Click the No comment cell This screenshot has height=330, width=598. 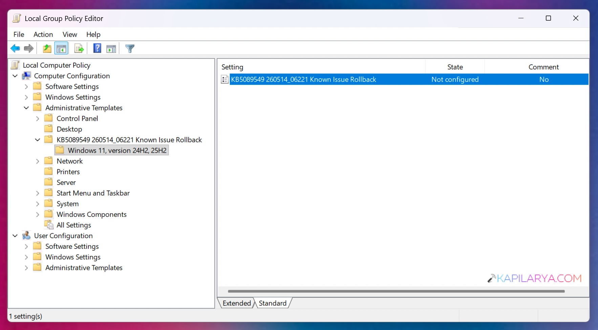(544, 79)
